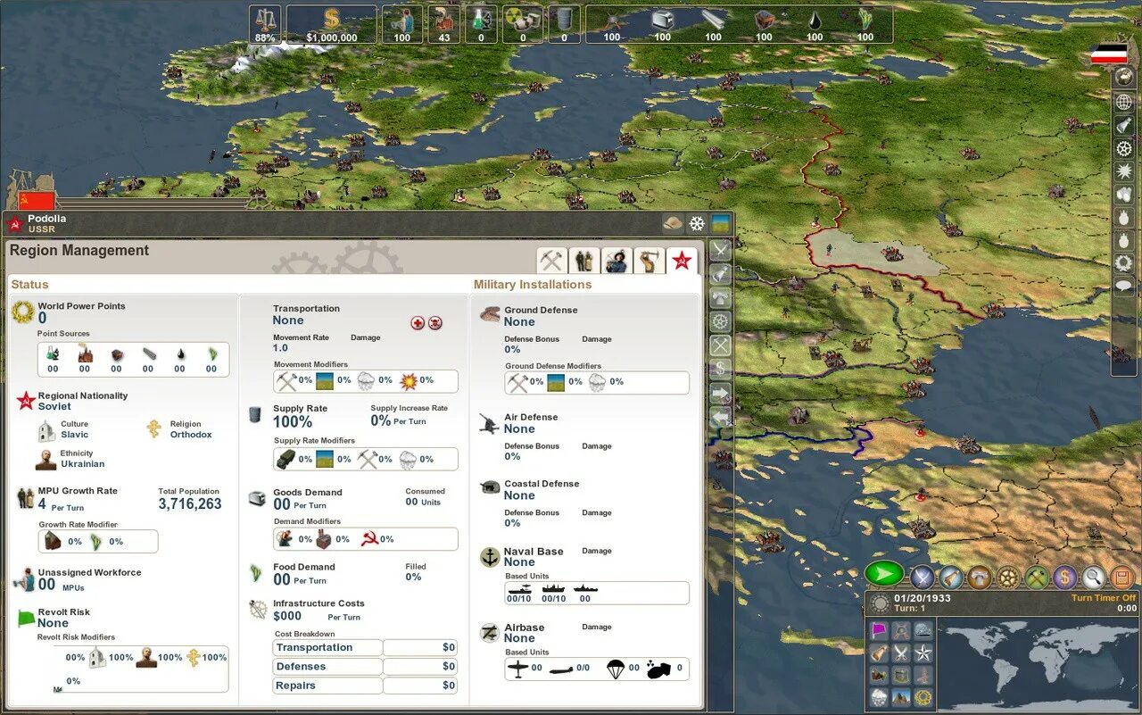Click the green arrow End Turn button

(x=884, y=576)
